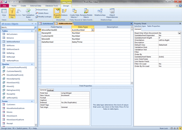Viewport: 182px width, 130px height.
Task: Click the Save icon in Quick Access toolbar
Action: [6, 2]
